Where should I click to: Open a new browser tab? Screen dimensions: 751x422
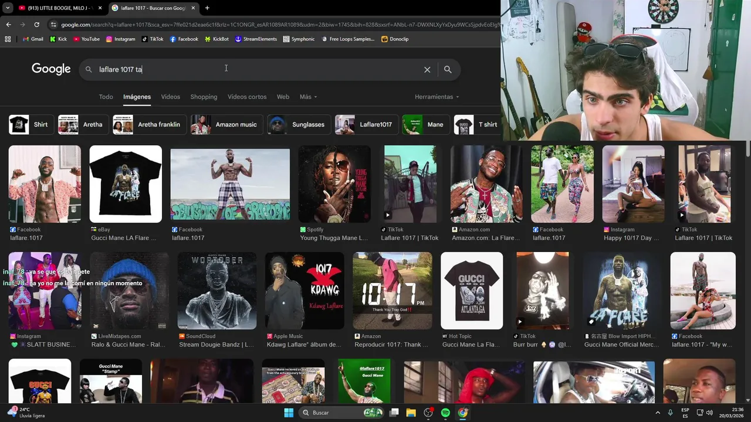(207, 8)
